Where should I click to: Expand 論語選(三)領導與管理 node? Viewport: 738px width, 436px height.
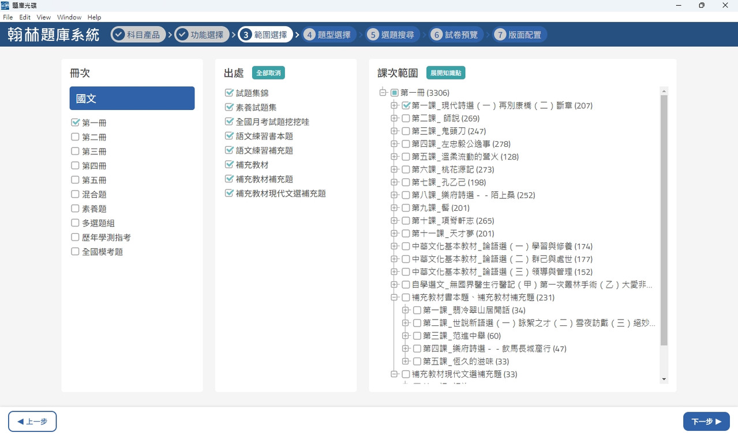click(x=394, y=272)
